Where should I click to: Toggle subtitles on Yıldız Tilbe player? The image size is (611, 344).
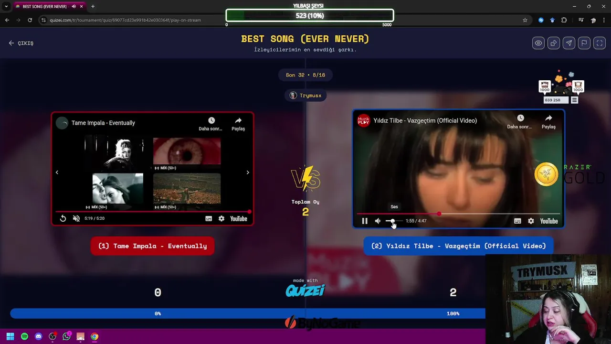[x=517, y=221]
